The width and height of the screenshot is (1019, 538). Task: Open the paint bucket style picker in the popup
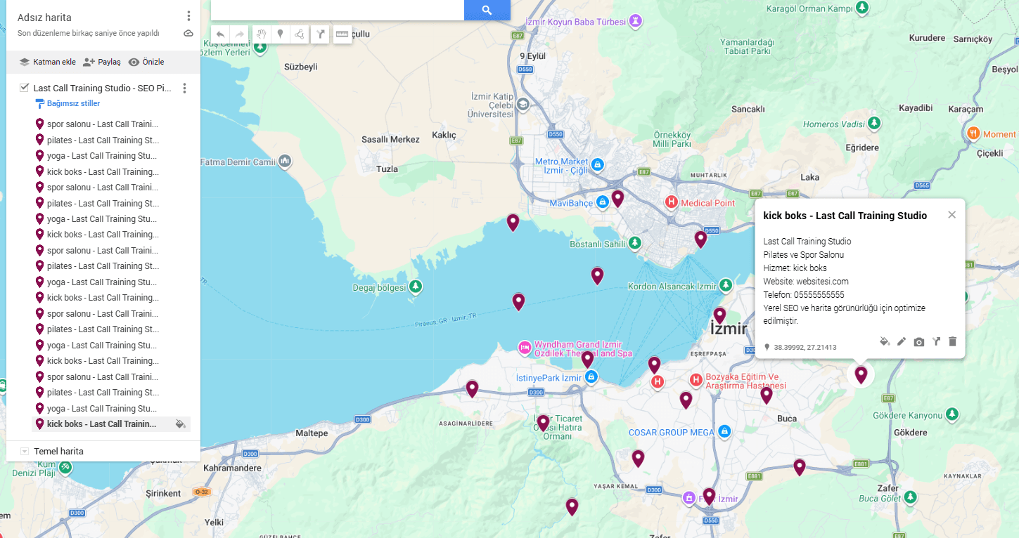[x=885, y=341]
